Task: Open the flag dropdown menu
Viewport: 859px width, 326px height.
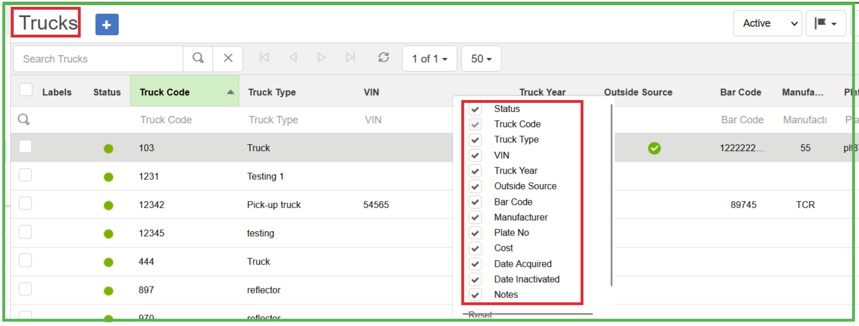Action: pos(826,23)
